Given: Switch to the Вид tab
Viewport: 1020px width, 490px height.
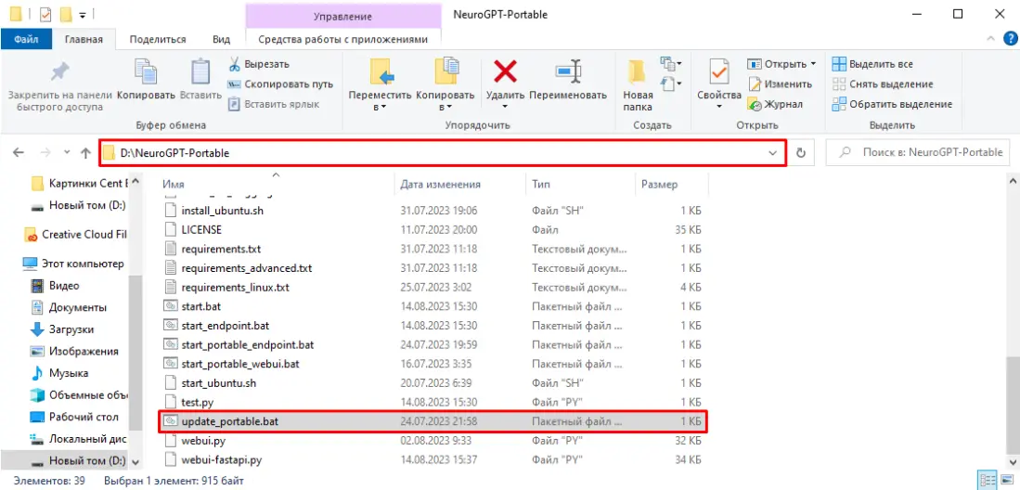Looking at the screenshot, I should tap(221, 39).
